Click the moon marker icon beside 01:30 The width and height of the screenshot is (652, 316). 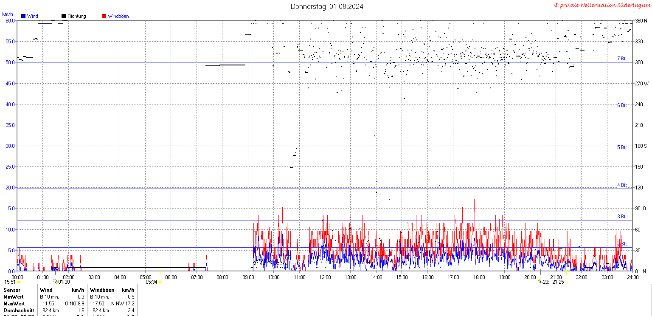pos(56,281)
